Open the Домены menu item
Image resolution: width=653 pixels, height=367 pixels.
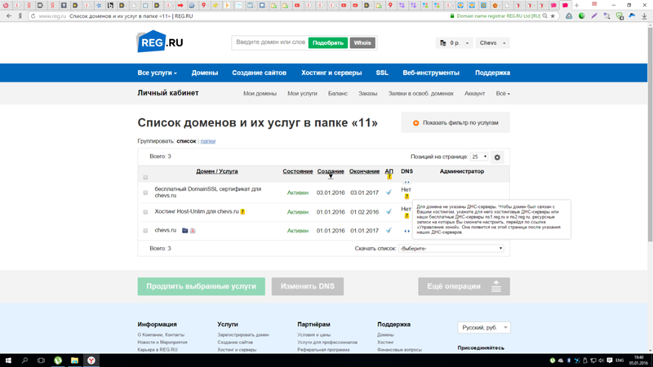205,73
